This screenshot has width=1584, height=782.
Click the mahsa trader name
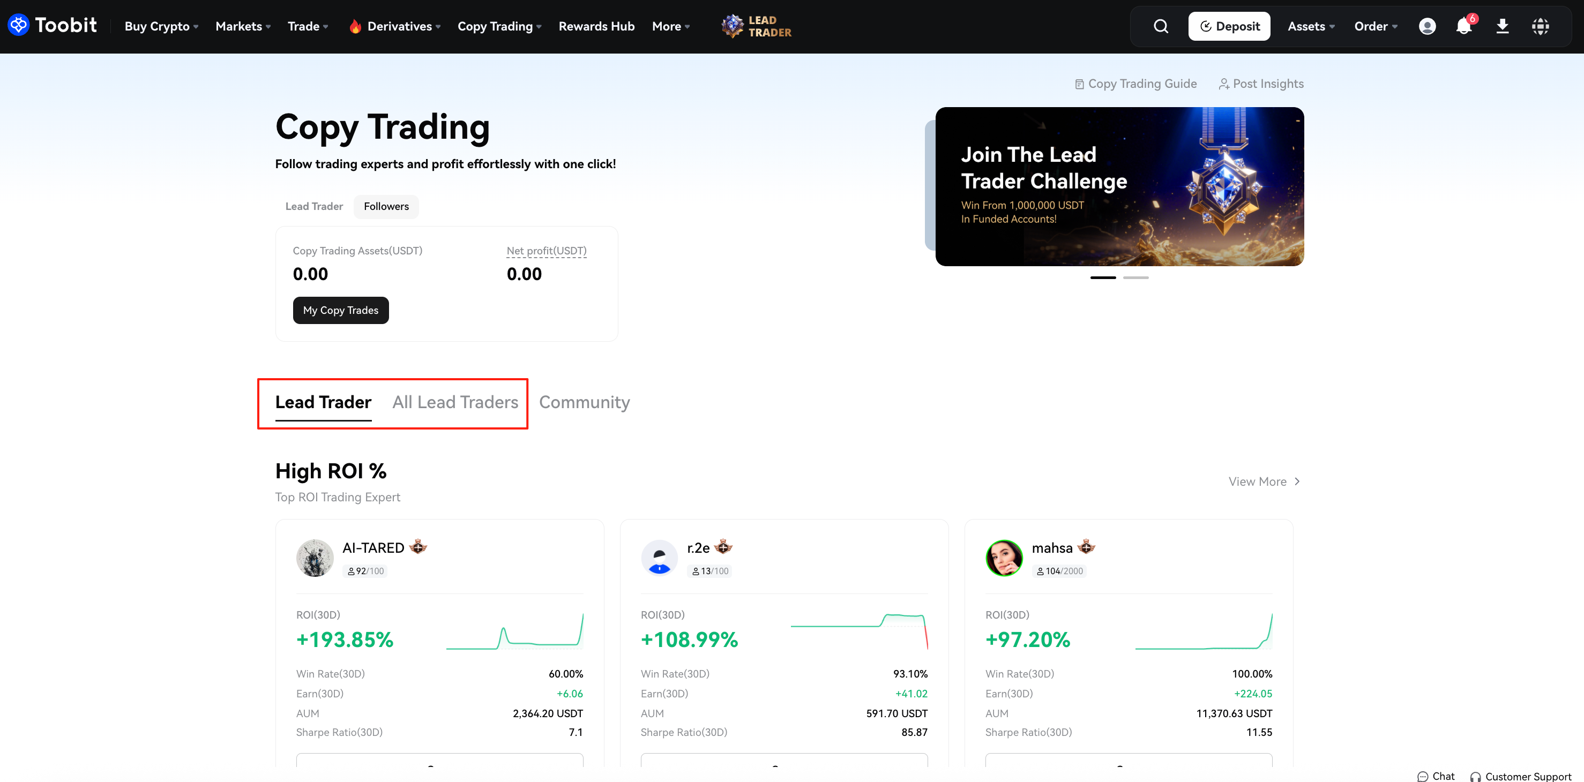pyautogui.click(x=1051, y=547)
